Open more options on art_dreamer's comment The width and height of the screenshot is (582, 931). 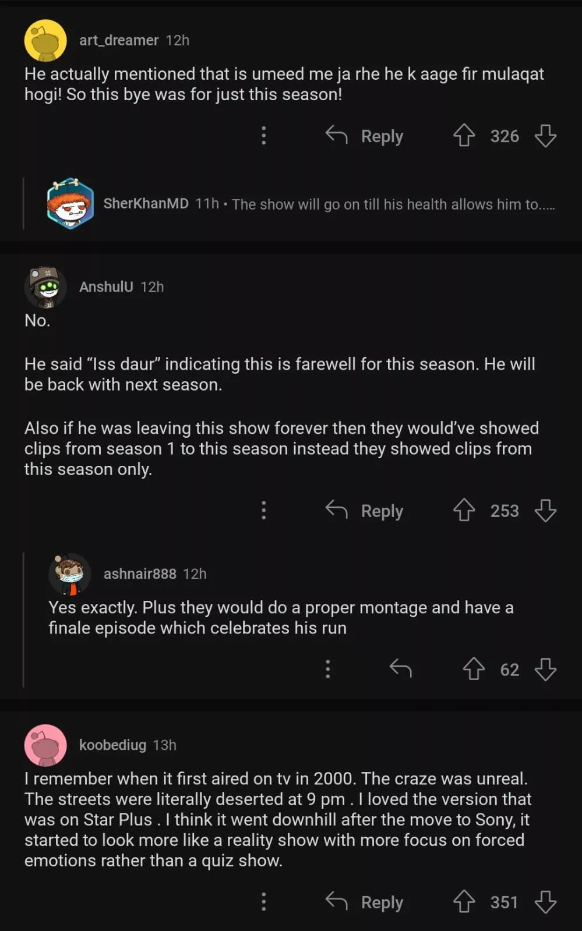click(x=263, y=136)
